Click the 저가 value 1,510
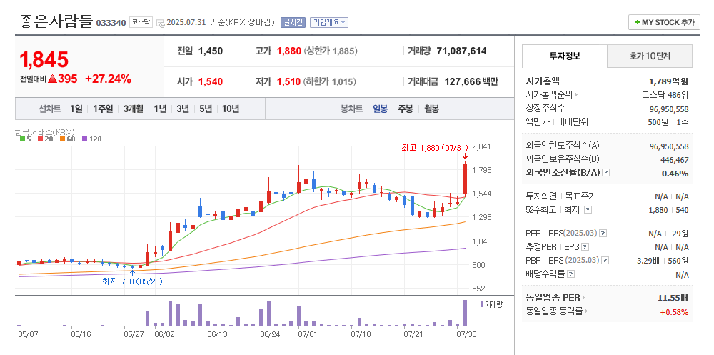Image resolution: width=714 pixels, height=355 pixels. [288, 82]
